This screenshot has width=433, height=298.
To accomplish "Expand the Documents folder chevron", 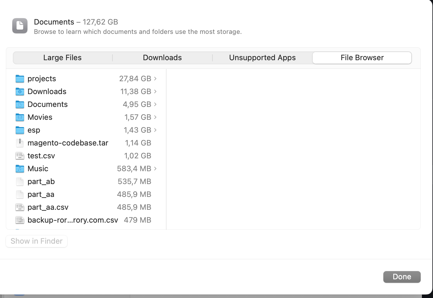I will (155, 104).
